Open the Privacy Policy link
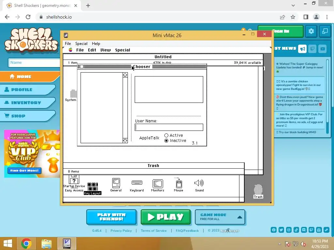The height and width of the screenshot is (250, 334). (x=121, y=231)
